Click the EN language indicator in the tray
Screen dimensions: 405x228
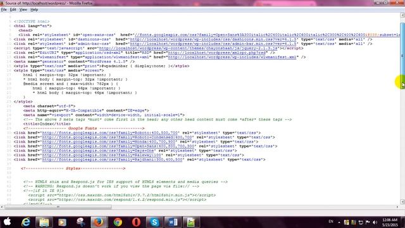tap(331, 222)
